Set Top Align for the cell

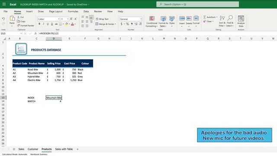click(83, 17)
